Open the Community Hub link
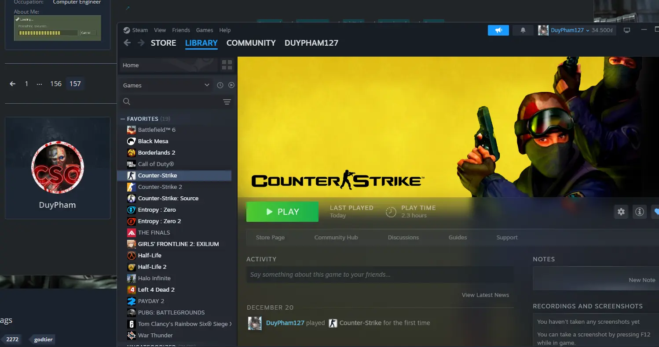Viewport: 659px width, 347px height. pyautogui.click(x=336, y=238)
